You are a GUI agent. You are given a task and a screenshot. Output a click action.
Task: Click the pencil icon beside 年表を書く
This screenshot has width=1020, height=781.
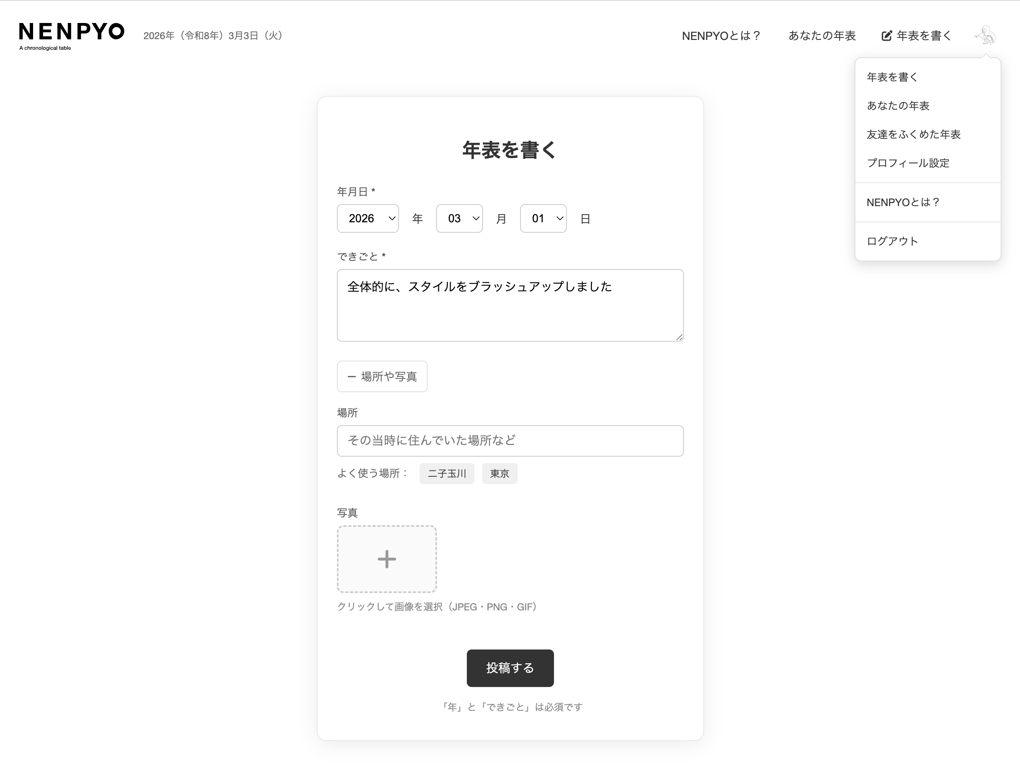click(886, 36)
